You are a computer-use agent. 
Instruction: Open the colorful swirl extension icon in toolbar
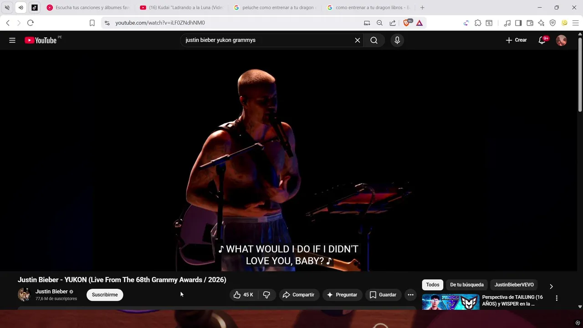(466, 23)
